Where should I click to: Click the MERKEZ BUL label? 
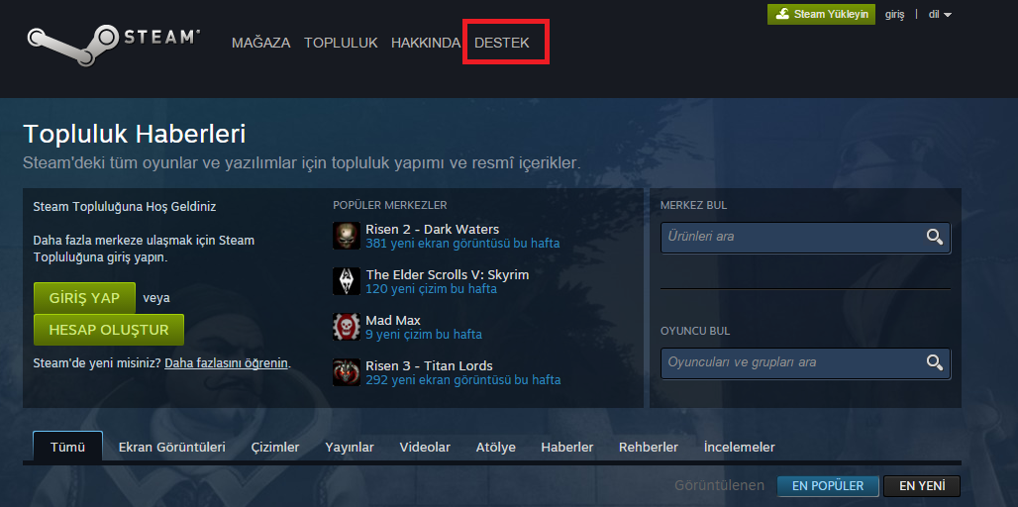point(693,205)
